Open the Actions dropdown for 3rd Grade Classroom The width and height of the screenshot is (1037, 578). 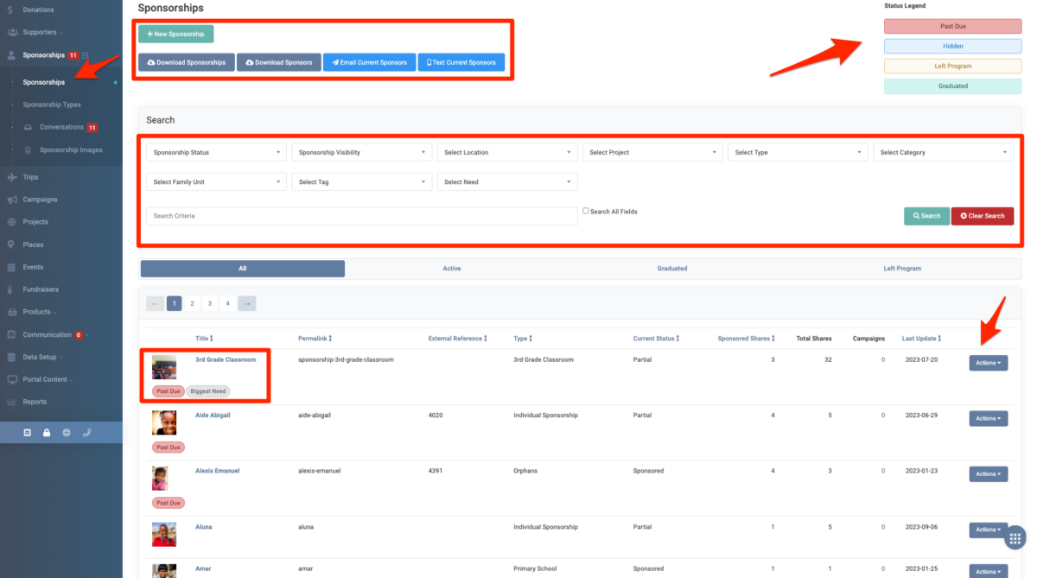click(x=988, y=363)
